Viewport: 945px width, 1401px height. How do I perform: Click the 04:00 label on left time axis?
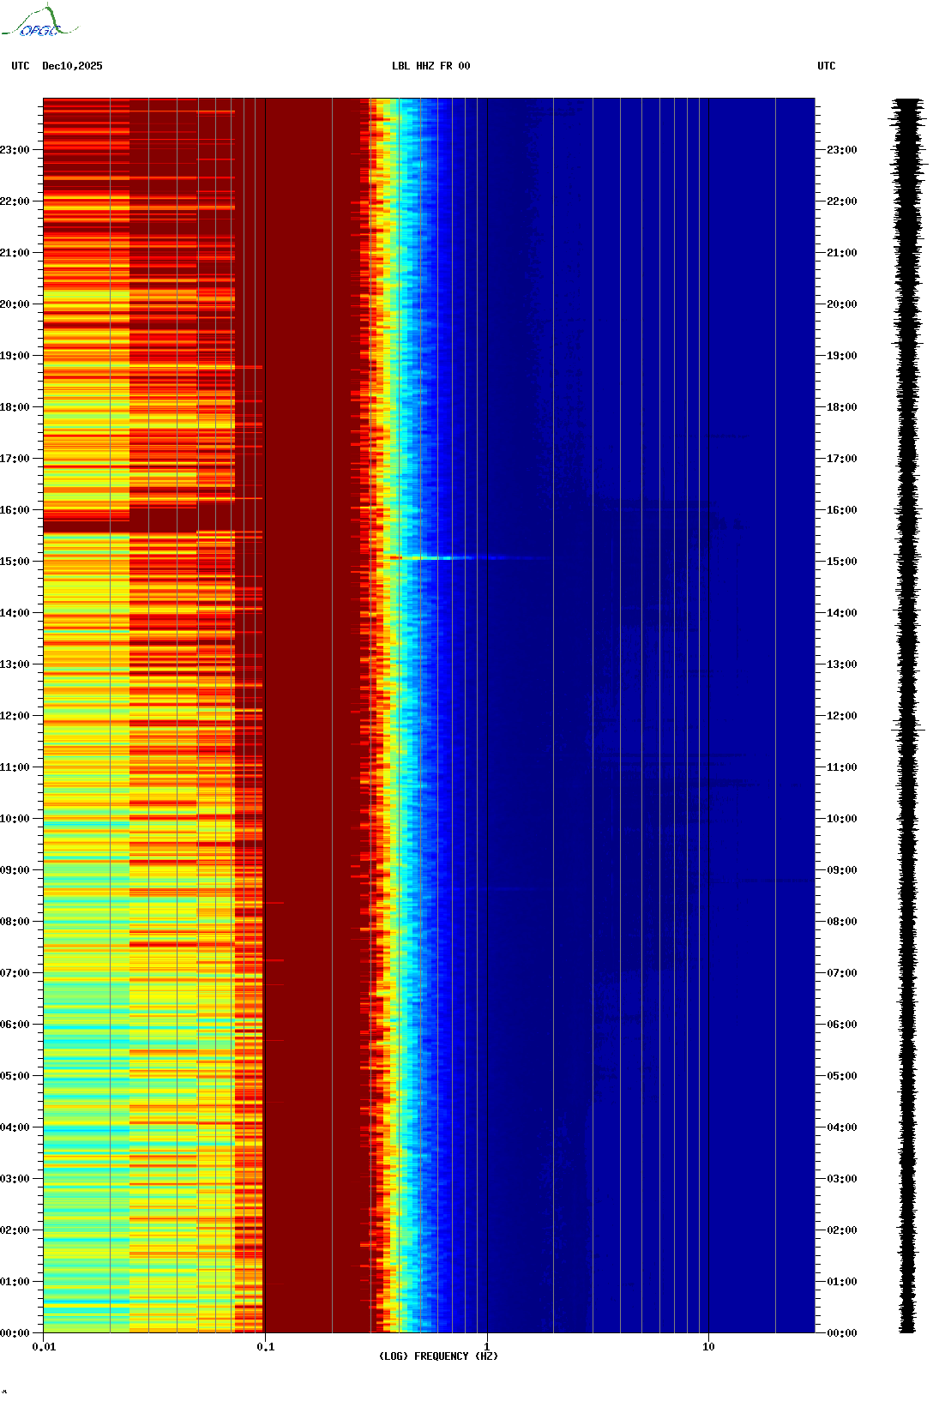click(x=15, y=1127)
